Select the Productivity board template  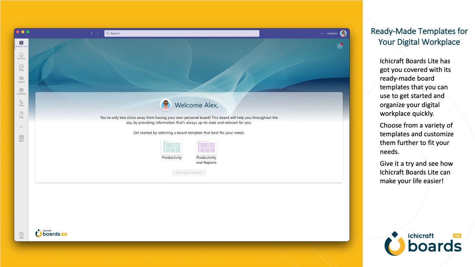(172, 150)
